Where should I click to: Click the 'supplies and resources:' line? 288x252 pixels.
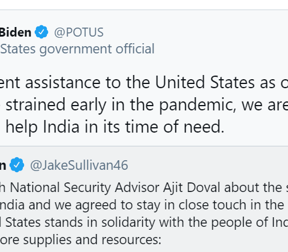point(92,240)
